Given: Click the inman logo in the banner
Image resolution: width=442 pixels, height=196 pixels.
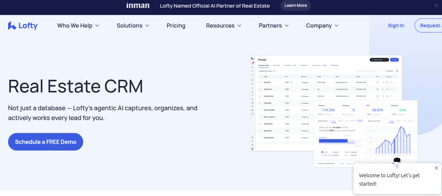Looking at the screenshot, I should (138, 6).
